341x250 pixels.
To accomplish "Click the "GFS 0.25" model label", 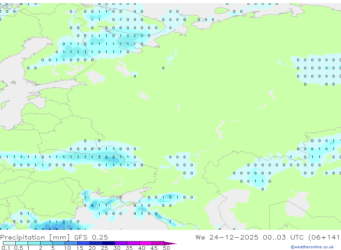I will click(x=91, y=237).
